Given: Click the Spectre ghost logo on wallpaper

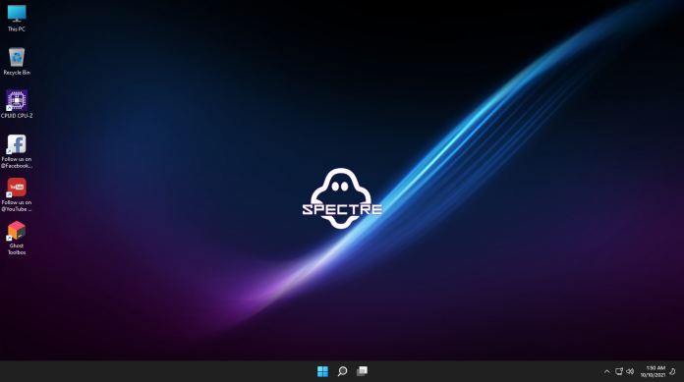Looking at the screenshot, I should coord(342,198).
